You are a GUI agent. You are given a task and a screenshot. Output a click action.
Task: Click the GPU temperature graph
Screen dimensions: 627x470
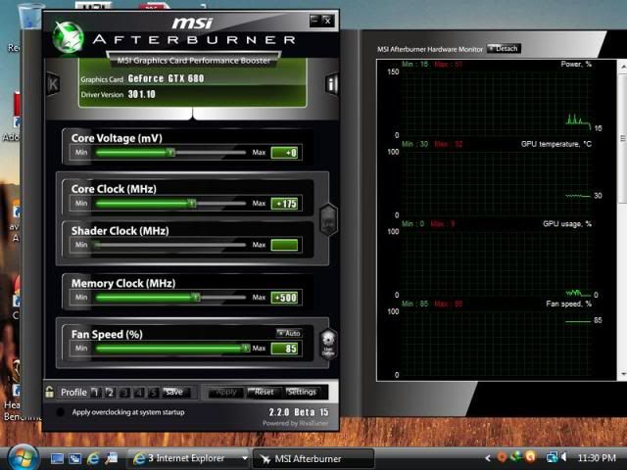tap(496, 183)
